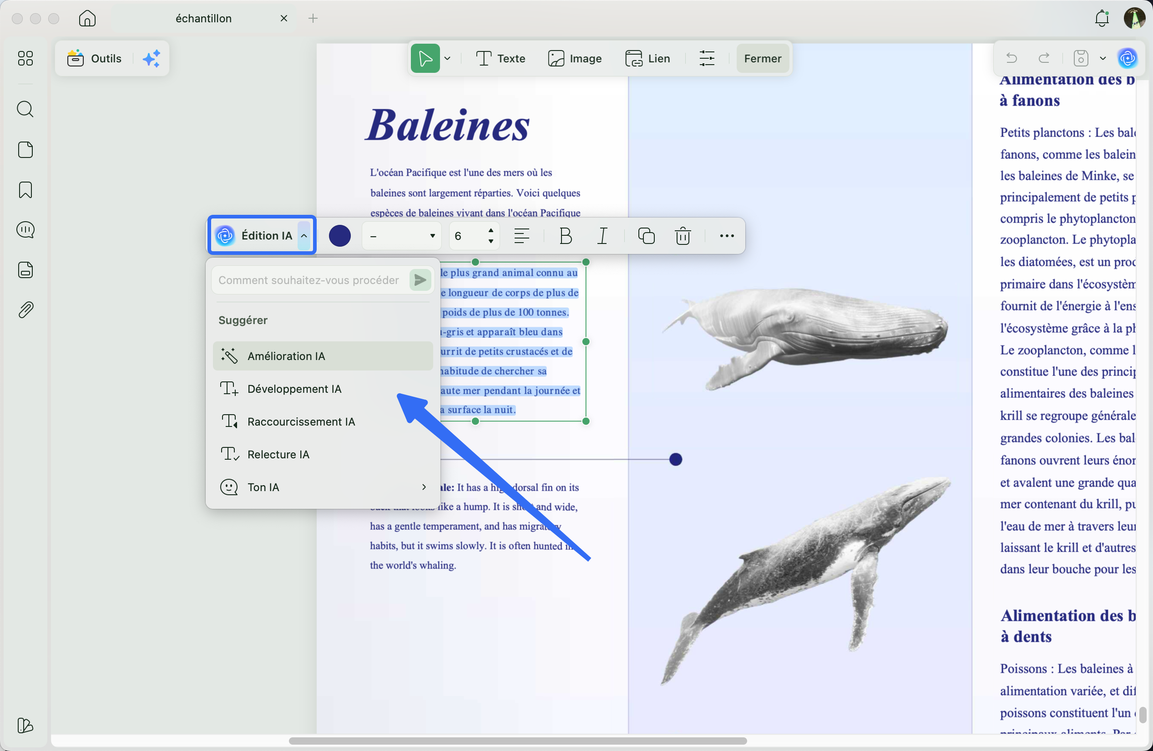
Task: Toggle italic formatting
Action: click(602, 236)
